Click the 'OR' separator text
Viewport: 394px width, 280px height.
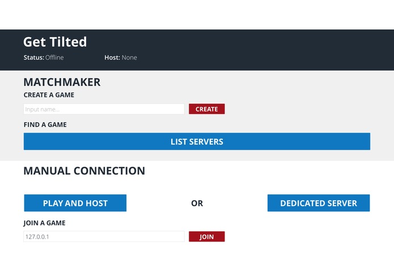point(197,203)
